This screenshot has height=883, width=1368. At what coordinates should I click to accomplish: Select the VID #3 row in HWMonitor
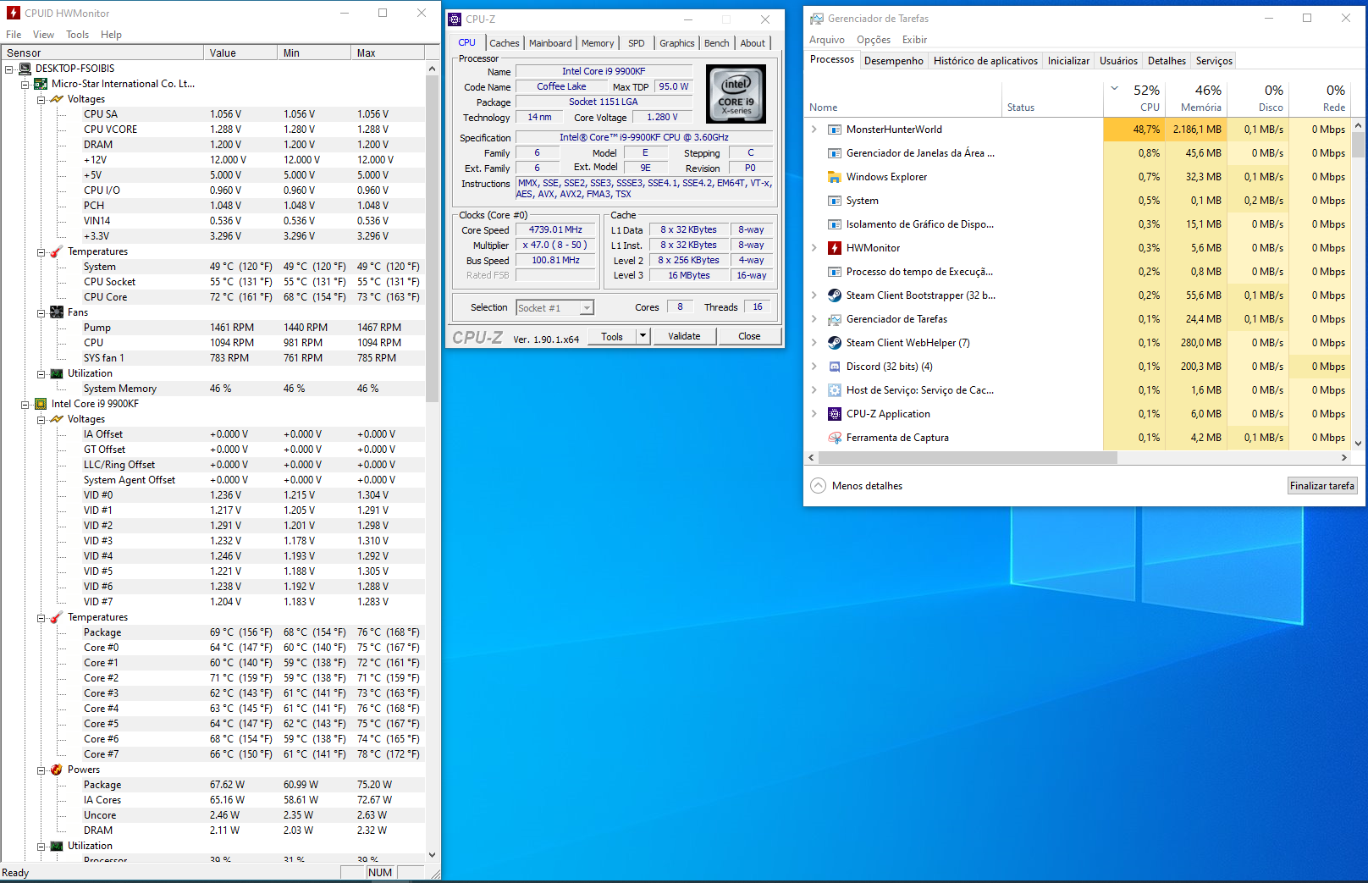tap(213, 541)
